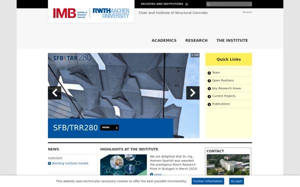Viewport: 300px width, 187px height.
Task: Click the Highlights at the Institute heading
Action: click(x=129, y=149)
